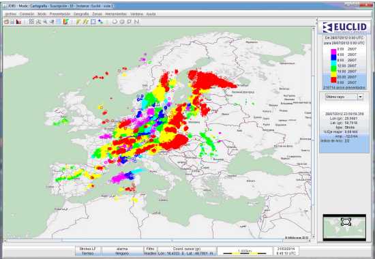
Task: Click the cloud-shaped zone icon
Action: point(115,22)
